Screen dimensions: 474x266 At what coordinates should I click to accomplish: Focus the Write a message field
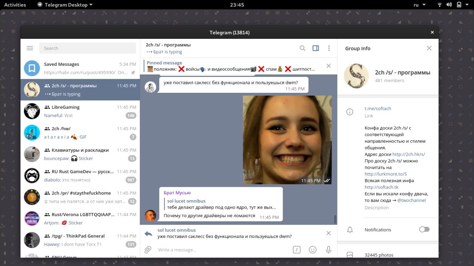(222, 250)
